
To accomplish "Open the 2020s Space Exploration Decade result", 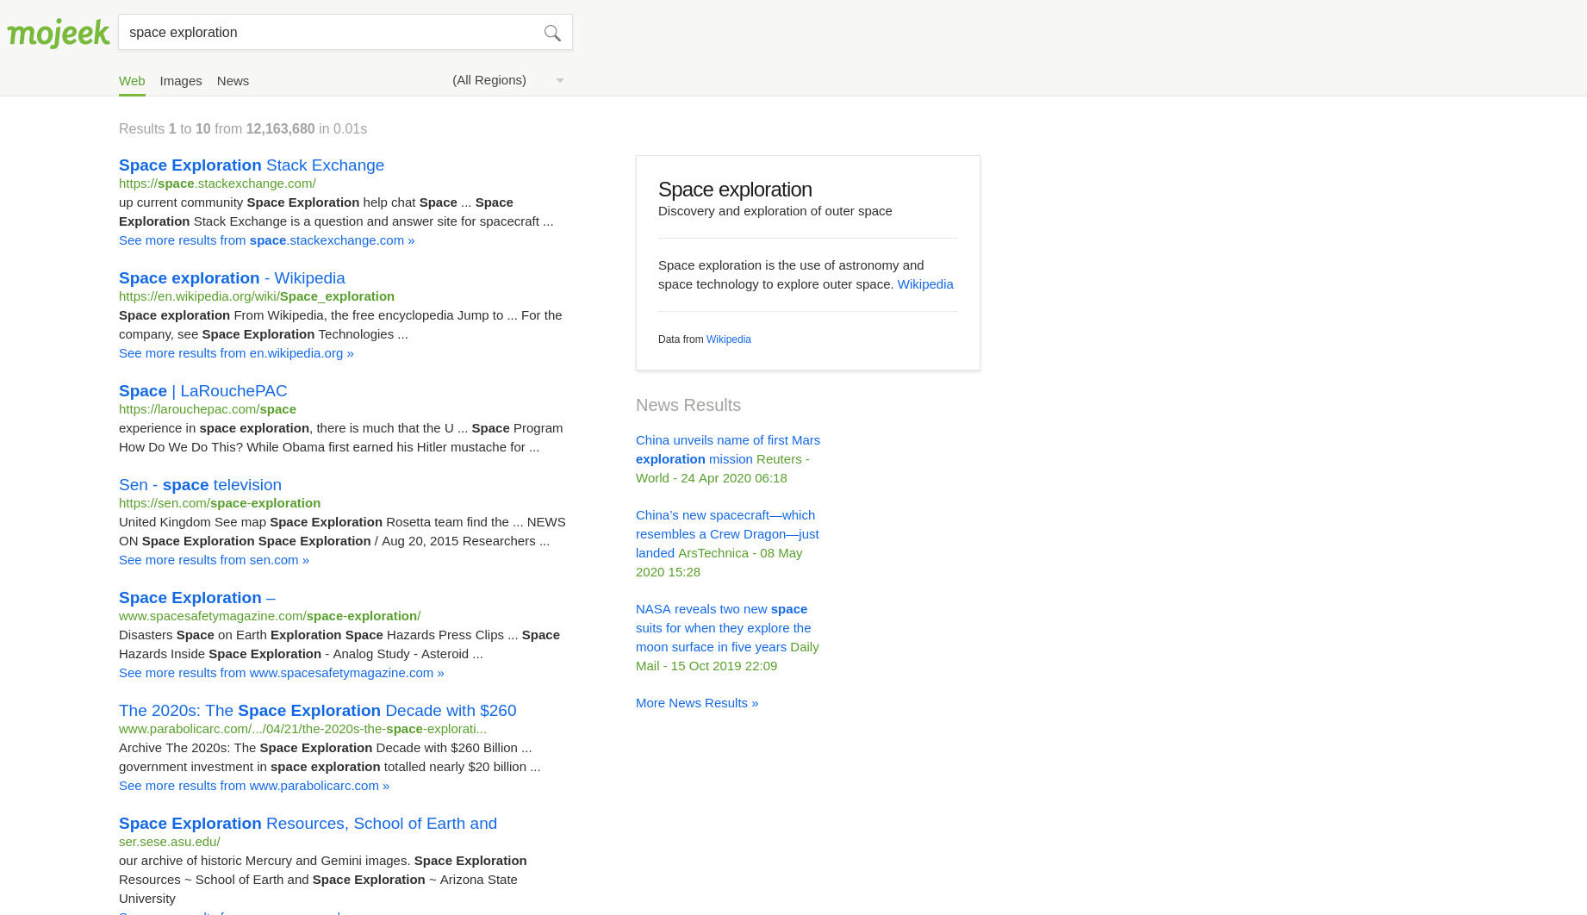I will pos(317,711).
